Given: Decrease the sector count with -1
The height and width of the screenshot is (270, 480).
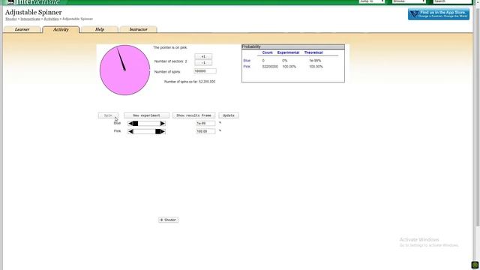Looking at the screenshot, I should 203,62.
